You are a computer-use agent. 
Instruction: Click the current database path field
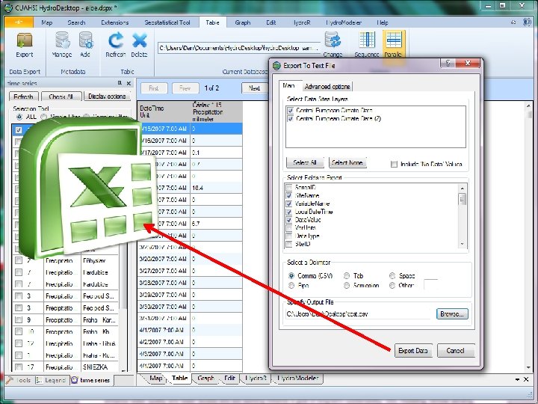coord(239,48)
